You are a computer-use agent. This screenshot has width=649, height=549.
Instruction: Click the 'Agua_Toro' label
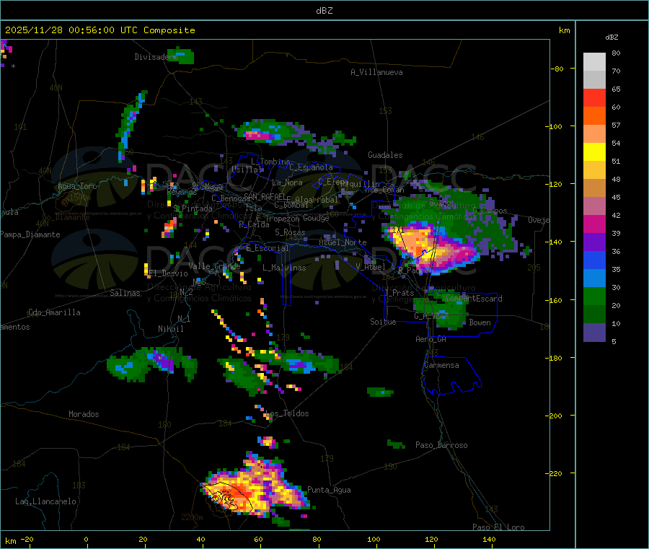[x=77, y=186]
